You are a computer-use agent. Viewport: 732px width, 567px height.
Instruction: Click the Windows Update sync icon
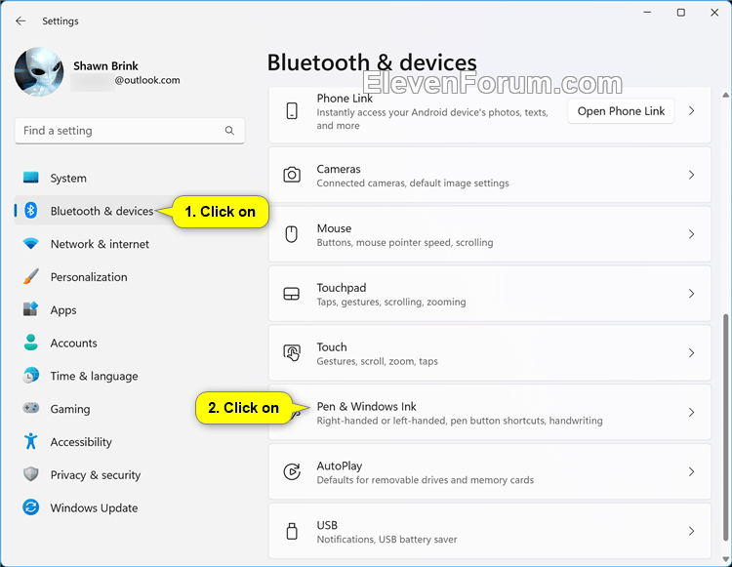click(x=31, y=507)
